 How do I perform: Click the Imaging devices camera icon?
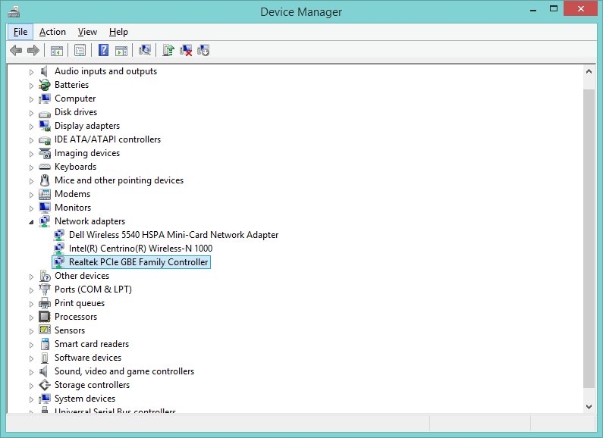[x=45, y=153]
